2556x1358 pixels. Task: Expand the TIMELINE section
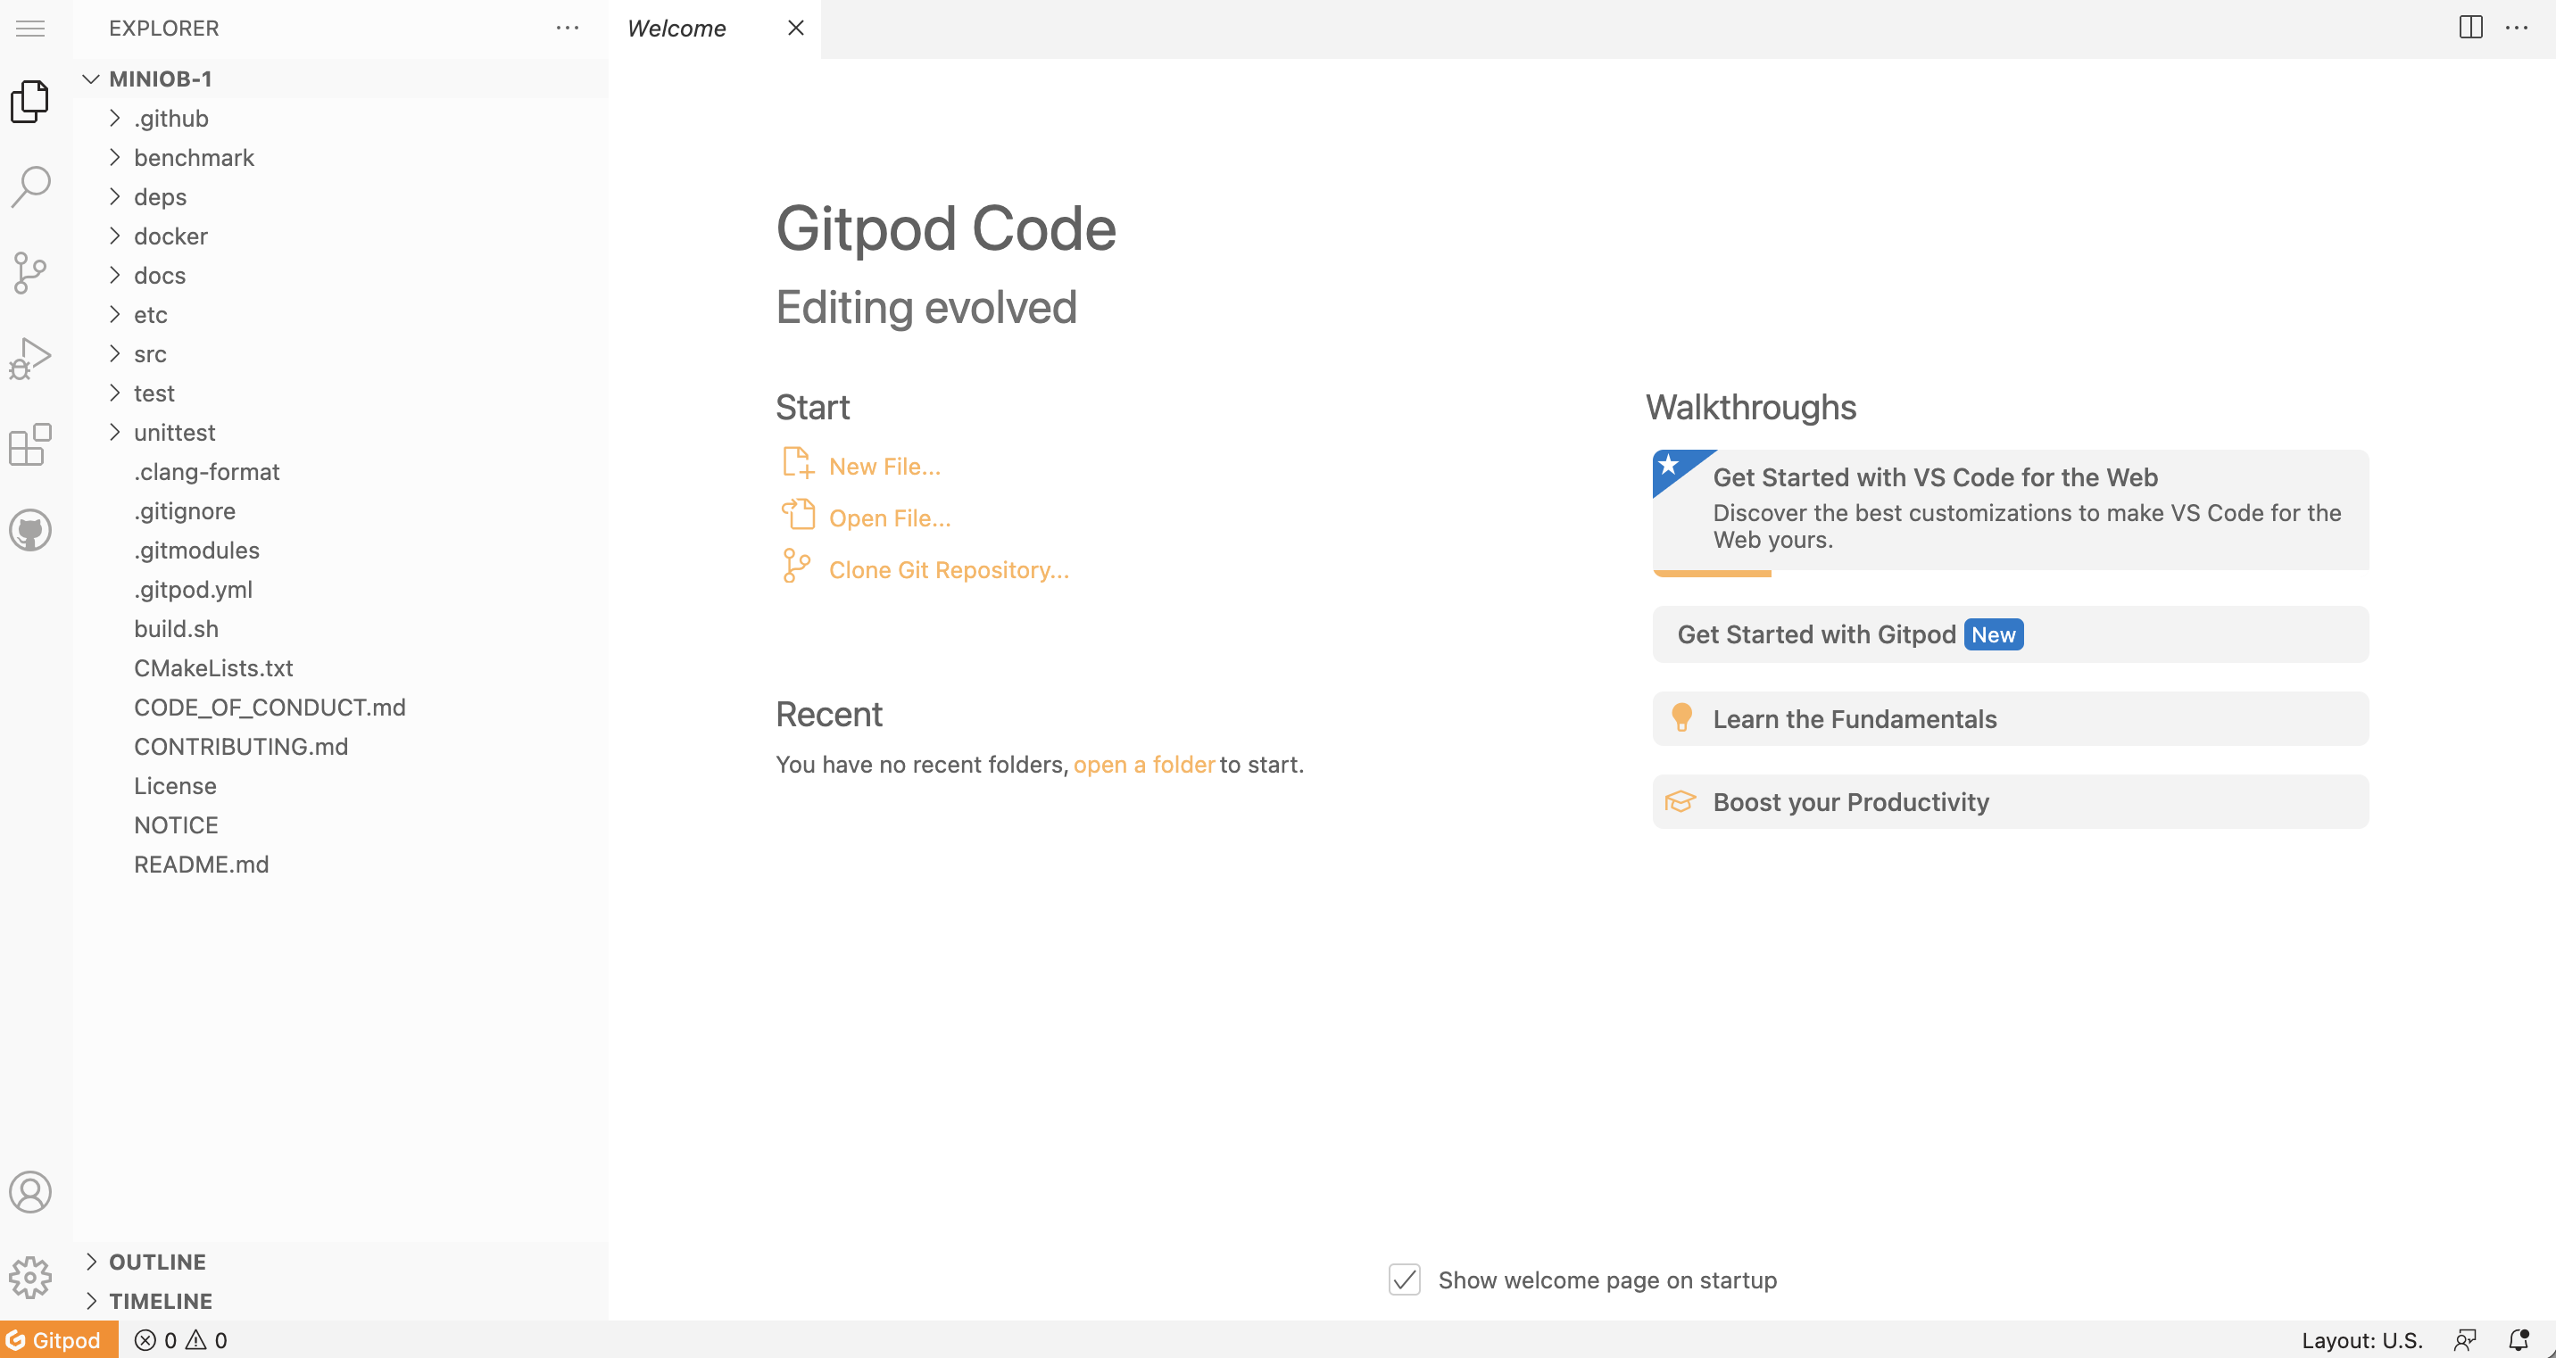(161, 1301)
